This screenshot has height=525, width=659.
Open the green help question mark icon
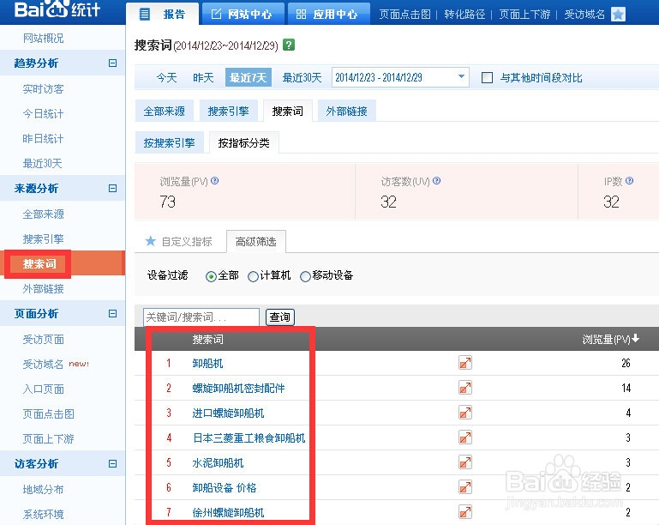click(x=289, y=45)
